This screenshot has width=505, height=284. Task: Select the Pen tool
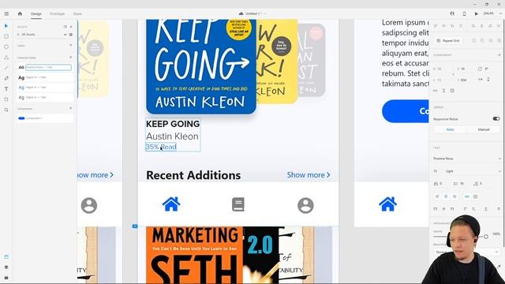point(6,78)
